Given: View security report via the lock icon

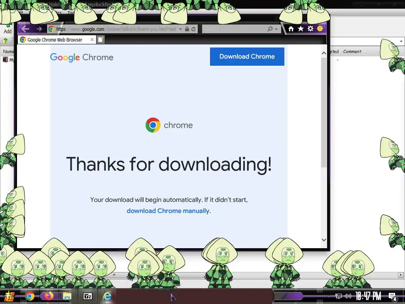Looking at the screenshot, I should [187, 29].
